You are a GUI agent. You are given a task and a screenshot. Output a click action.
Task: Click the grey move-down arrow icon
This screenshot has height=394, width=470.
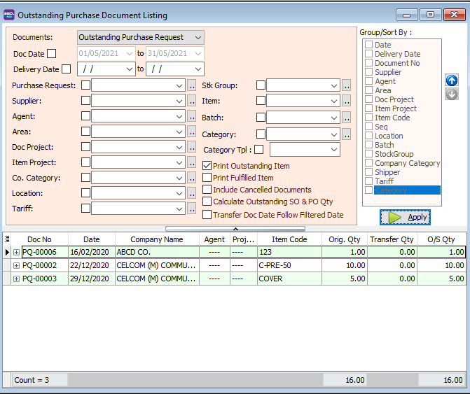click(x=452, y=94)
